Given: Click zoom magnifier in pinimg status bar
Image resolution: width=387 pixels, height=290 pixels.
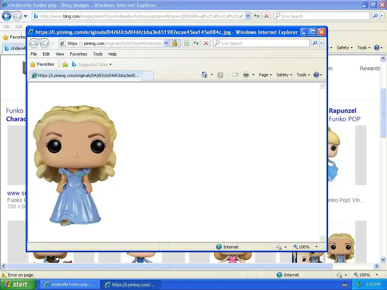Looking at the screenshot, I should click(296, 247).
